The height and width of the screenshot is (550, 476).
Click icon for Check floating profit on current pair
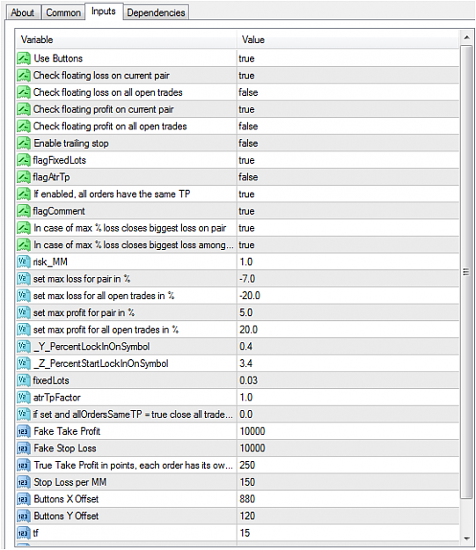tap(24, 109)
